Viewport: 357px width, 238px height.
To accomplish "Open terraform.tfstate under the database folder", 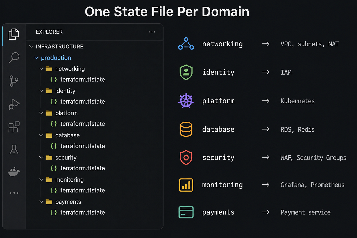I will (83, 146).
